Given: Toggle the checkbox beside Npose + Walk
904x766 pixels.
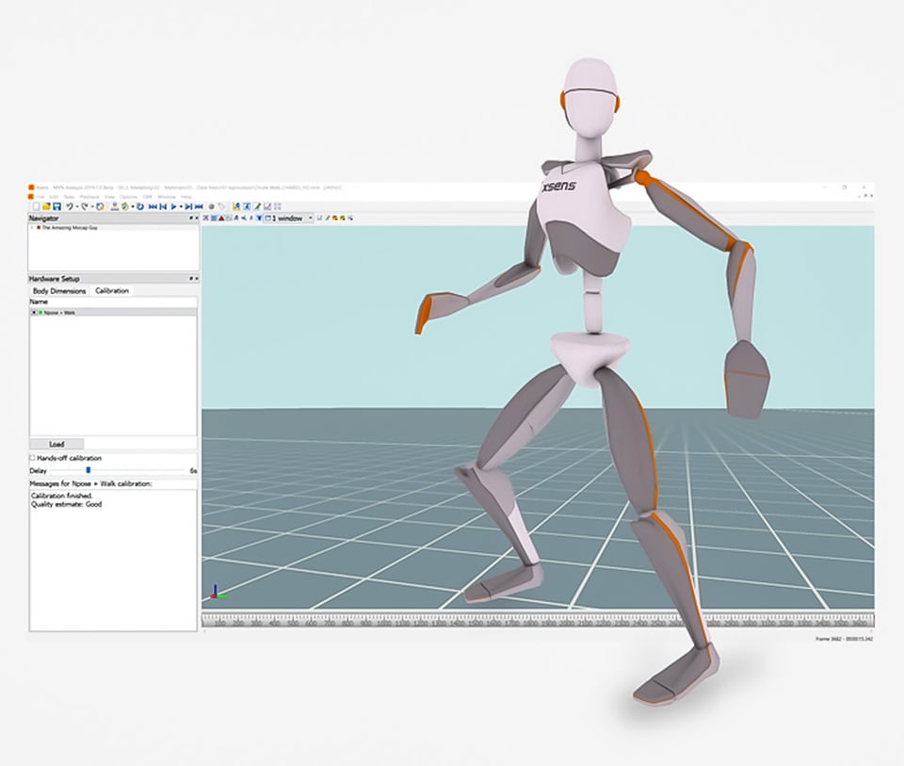Looking at the screenshot, I should click(34, 313).
